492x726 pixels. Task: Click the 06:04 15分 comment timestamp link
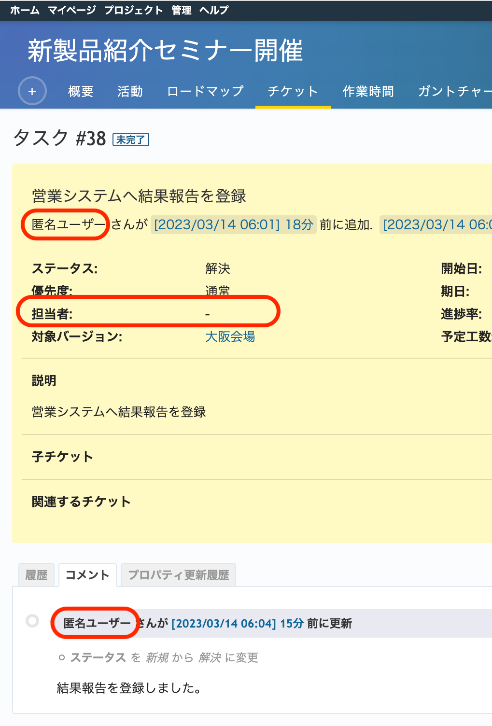pos(238,623)
